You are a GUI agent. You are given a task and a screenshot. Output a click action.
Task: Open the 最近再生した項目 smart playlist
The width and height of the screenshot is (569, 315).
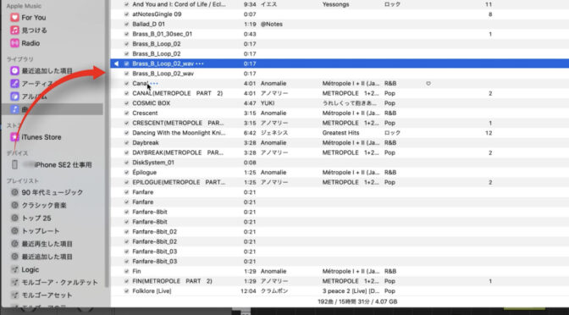pyautogui.click(x=47, y=244)
